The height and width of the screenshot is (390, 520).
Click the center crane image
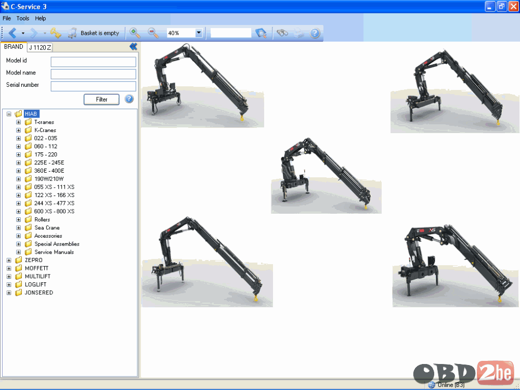pos(327,175)
